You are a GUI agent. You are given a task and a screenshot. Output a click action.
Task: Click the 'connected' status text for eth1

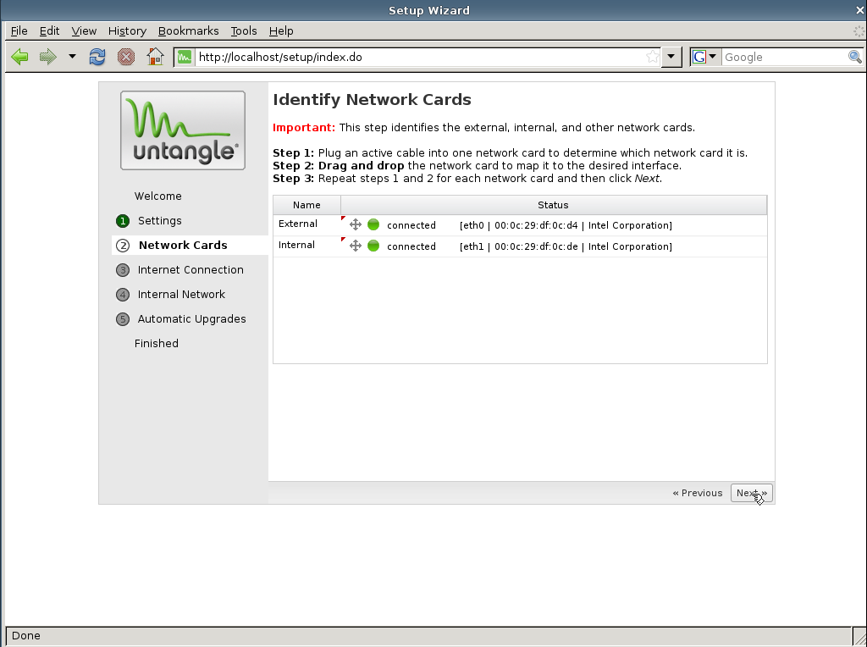coord(411,246)
